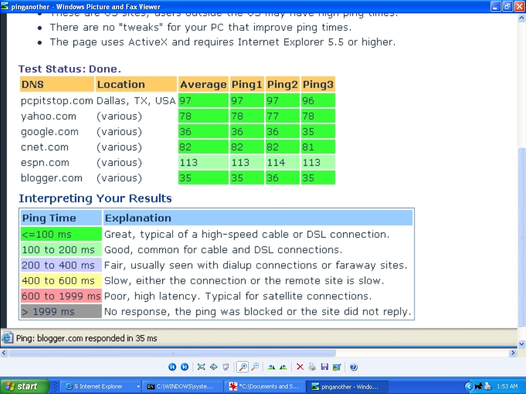Click horizontal scrollbar left arrow
526x394 pixels.
point(4,352)
